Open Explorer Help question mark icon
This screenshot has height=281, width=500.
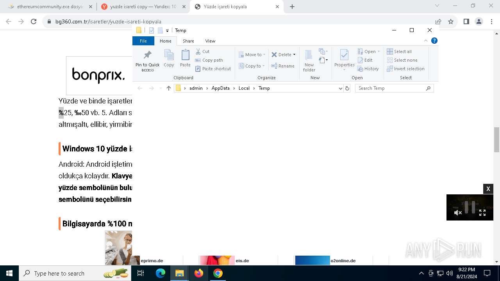tap(434, 41)
